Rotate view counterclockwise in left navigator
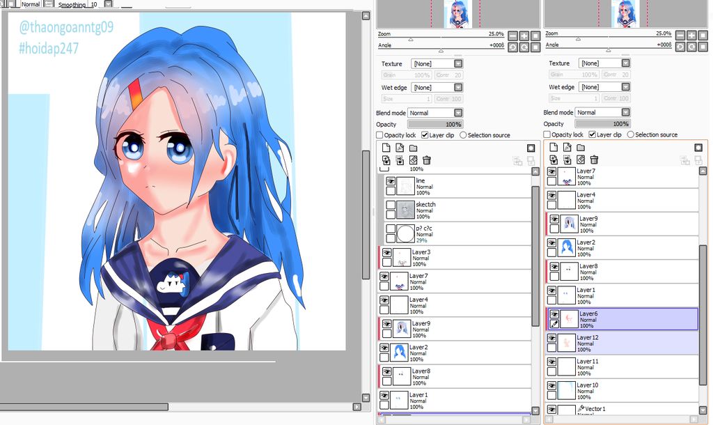This screenshot has height=425, width=713. 513,47
